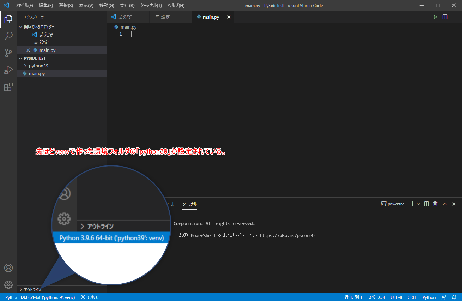Close the terminal panel
Image resolution: width=462 pixels, height=301 pixels.
pos(454,204)
